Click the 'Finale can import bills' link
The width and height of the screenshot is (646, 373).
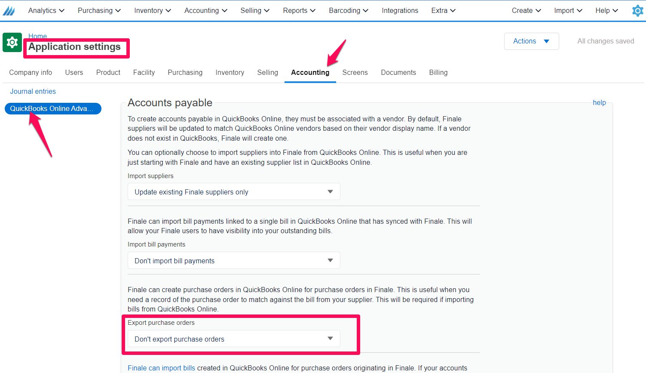[x=161, y=368]
